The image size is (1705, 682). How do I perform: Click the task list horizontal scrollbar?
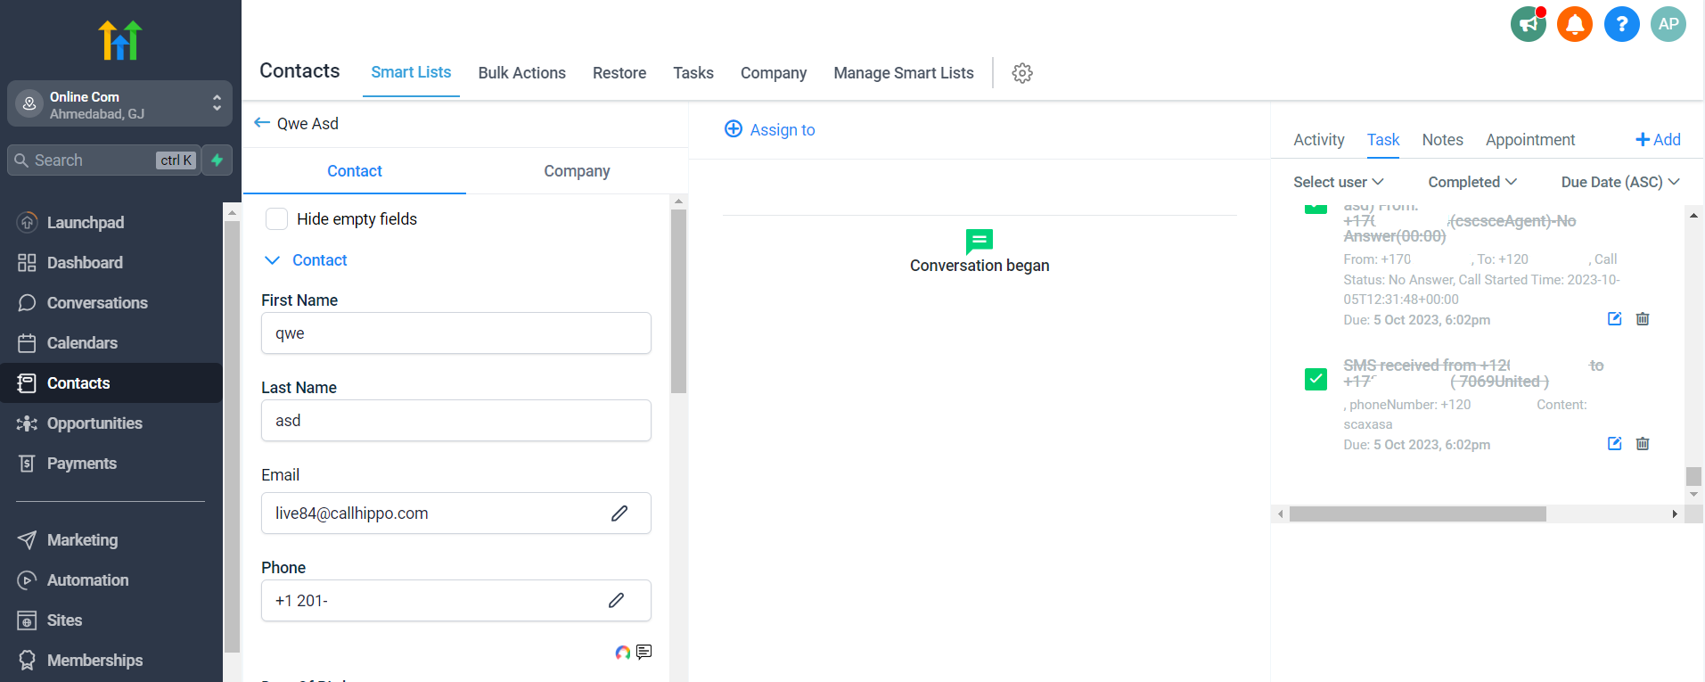click(1417, 514)
